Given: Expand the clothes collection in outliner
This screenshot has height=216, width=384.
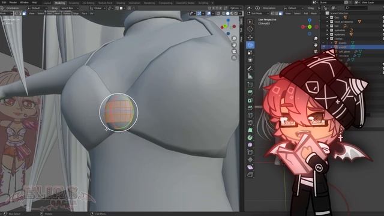Looking at the screenshot, I should 328,38.
